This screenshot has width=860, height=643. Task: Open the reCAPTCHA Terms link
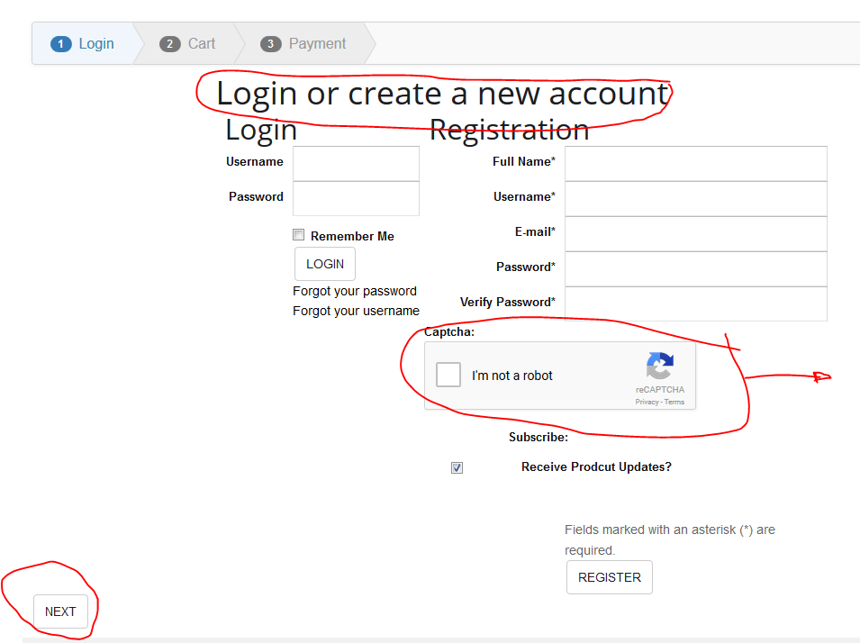click(x=674, y=403)
